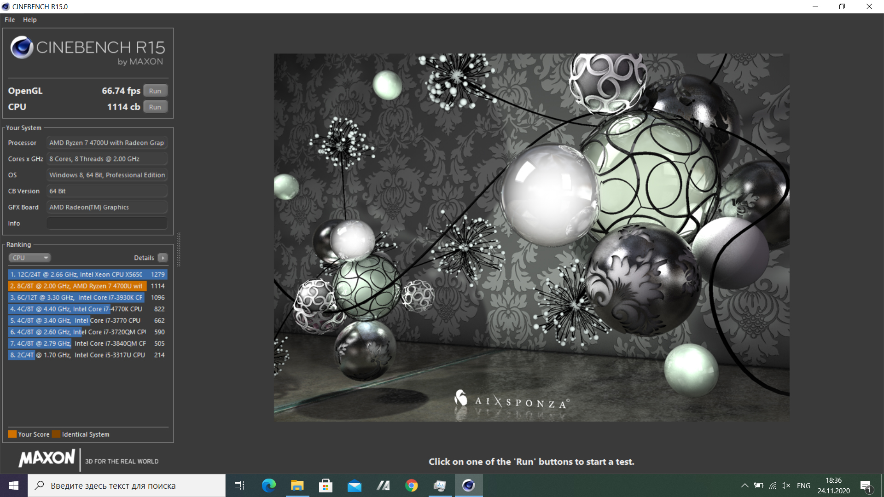
Task: Select the Intel Core i7-4770K ranking entry
Action: point(87,309)
